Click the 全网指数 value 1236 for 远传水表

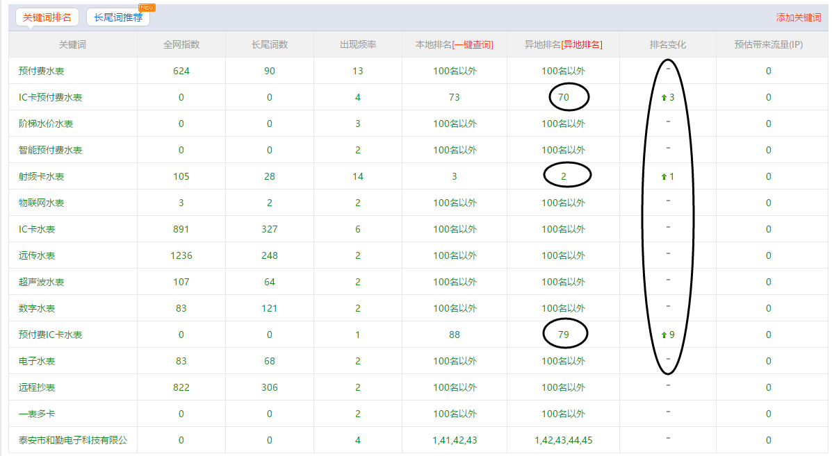[181, 255]
